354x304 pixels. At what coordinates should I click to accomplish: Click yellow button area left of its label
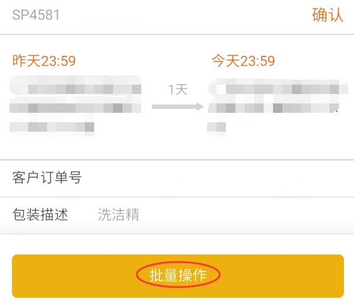coord(75,276)
